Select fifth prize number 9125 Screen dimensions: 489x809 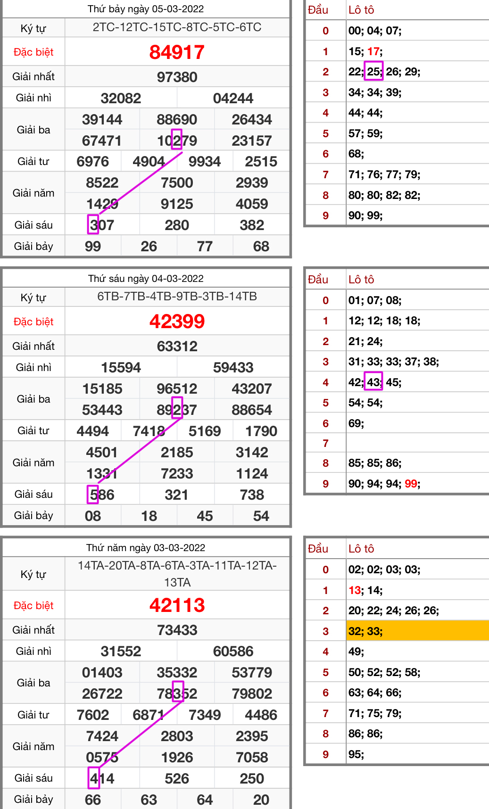pos(177,204)
